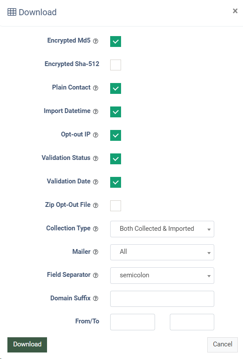Open the Collection Type dropdown
The width and height of the screenshot is (243, 359).
point(162,229)
